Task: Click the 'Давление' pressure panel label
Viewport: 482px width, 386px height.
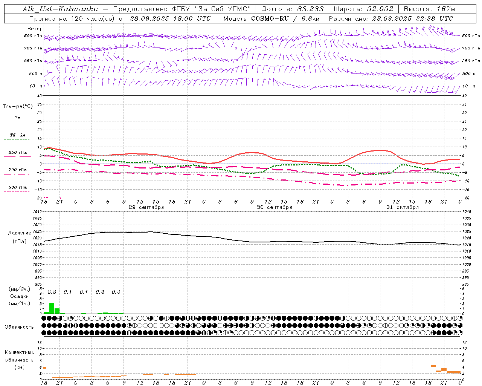Action: click(x=20, y=233)
